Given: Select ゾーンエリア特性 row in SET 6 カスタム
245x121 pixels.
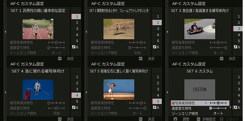Looking at the screenshot, I should coord(198,113).
